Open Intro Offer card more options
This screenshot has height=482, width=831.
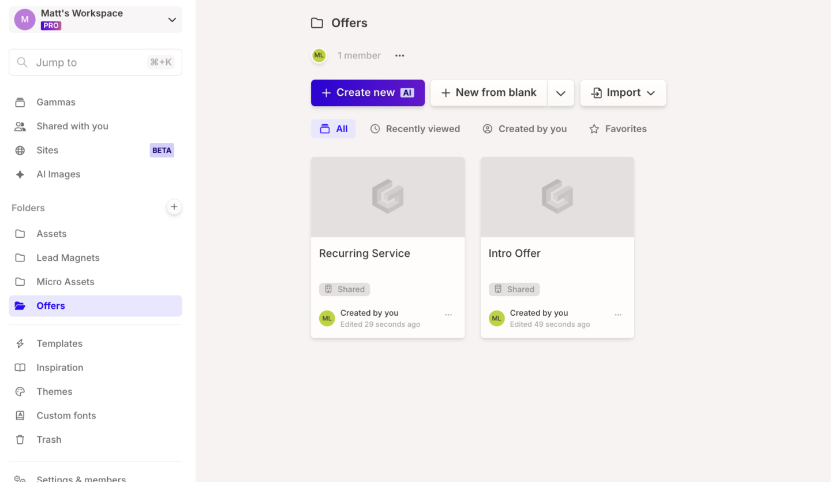pyautogui.click(x=618, y=315)
